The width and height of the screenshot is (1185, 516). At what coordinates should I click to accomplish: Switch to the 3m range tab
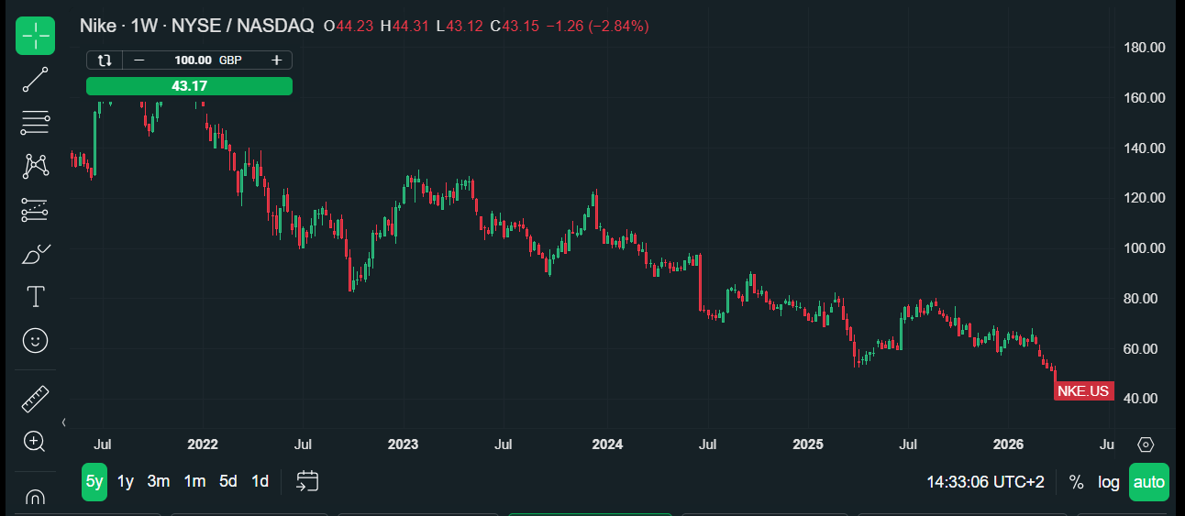(159, 481)
